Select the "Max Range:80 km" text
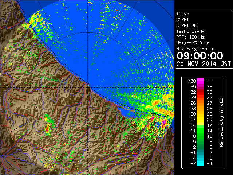This screenshot has width=233, height=175. (195, 49)
